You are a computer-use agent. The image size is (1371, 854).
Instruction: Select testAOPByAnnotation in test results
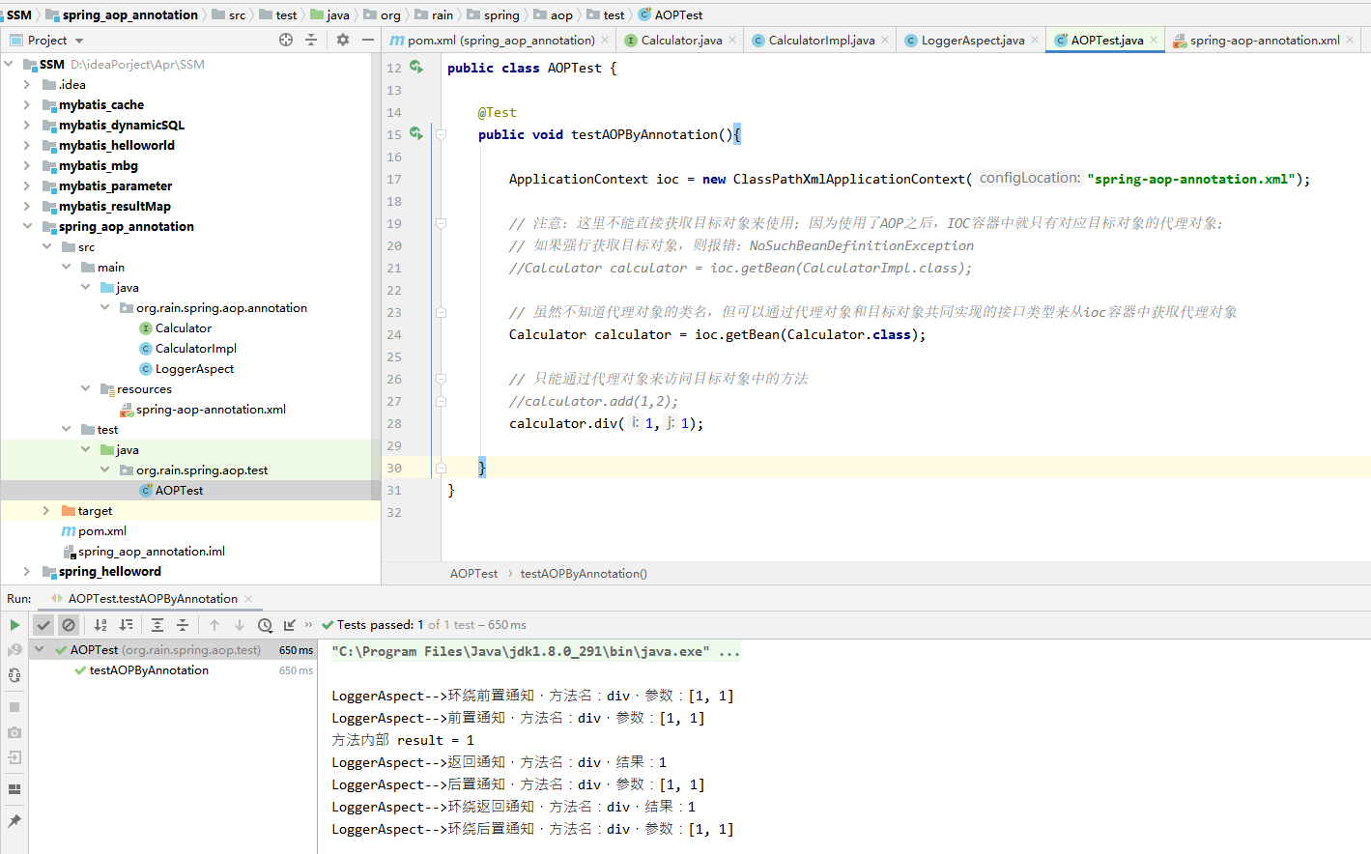(149, 670)
